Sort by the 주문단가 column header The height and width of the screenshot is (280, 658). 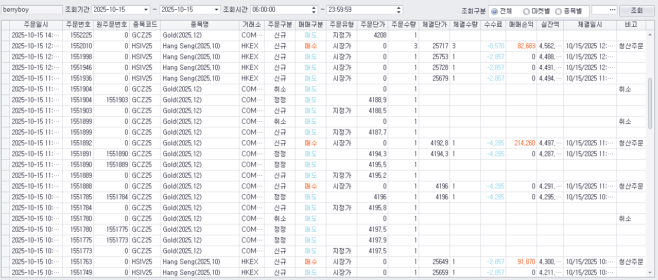373,25
